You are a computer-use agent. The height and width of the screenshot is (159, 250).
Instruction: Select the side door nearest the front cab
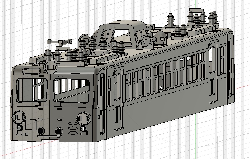click(x=118, y=99)
